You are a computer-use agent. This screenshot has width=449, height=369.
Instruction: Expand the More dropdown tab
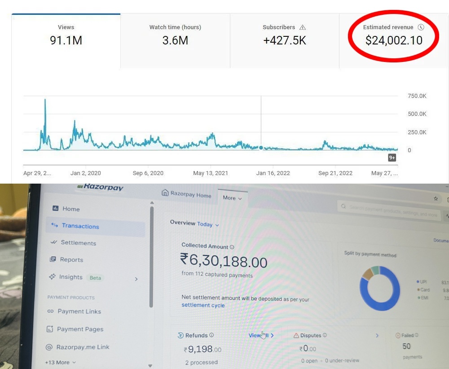pos(232,198)
